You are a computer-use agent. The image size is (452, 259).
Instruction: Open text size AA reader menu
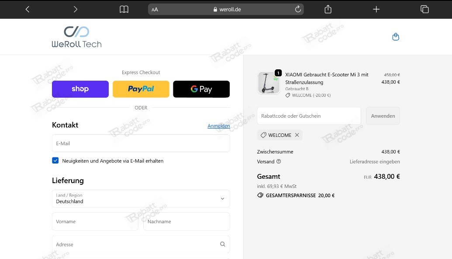click(155, 10)
